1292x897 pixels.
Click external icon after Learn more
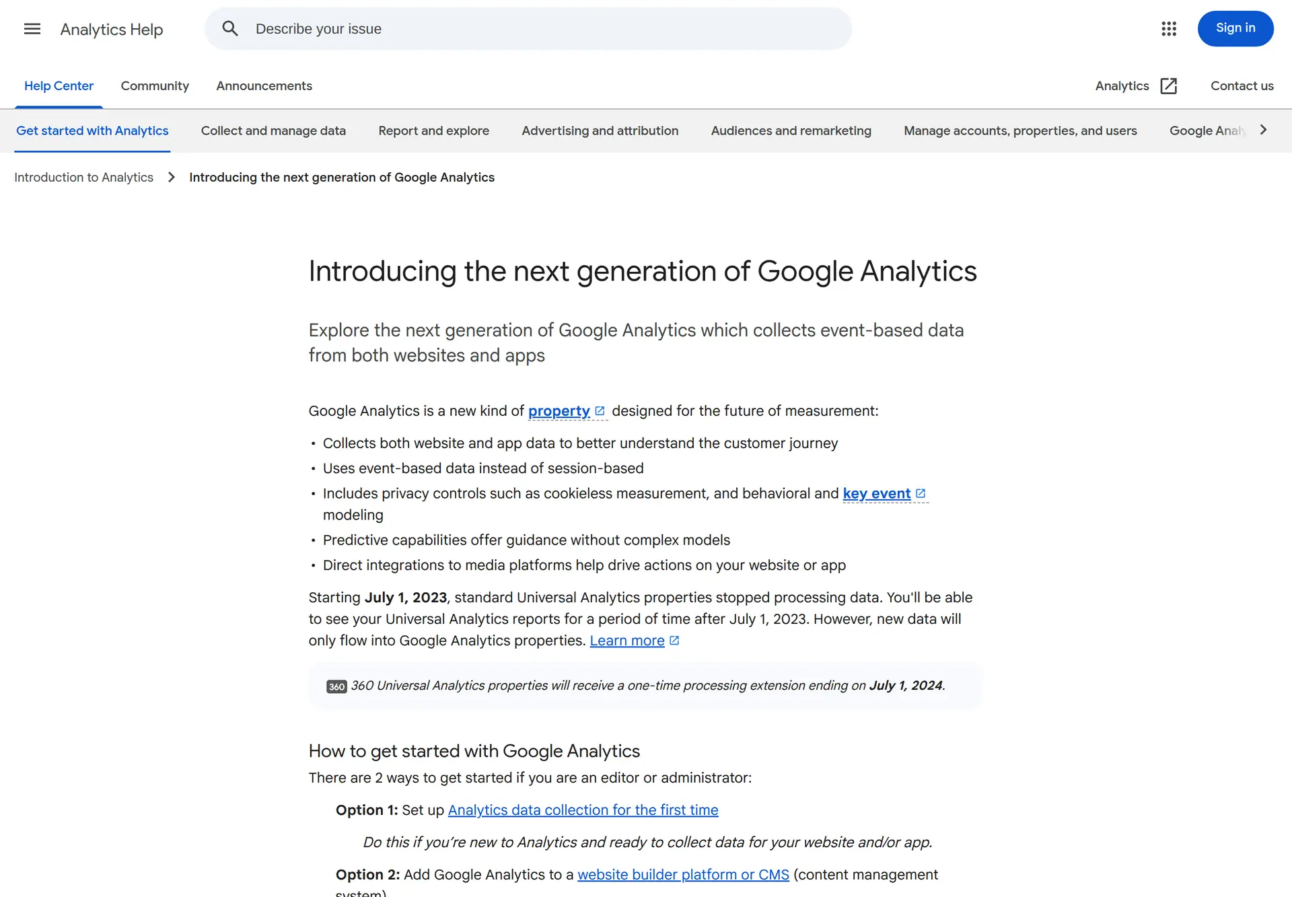674,641
